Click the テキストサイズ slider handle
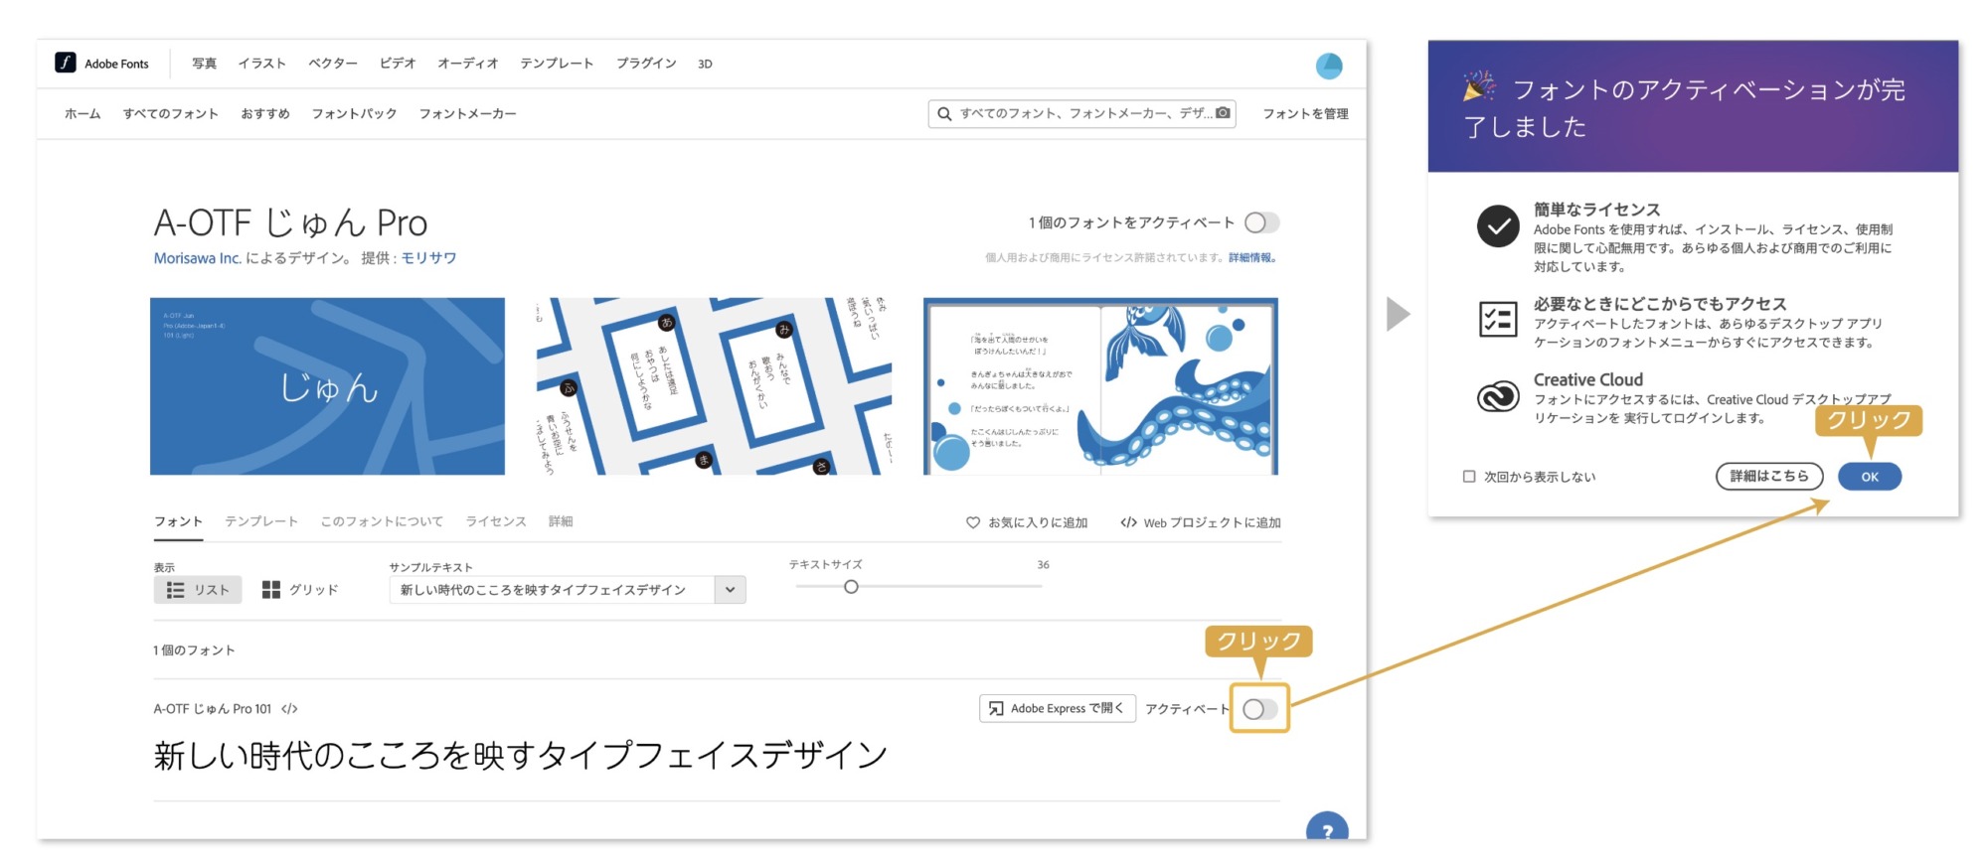 (851, 587)
